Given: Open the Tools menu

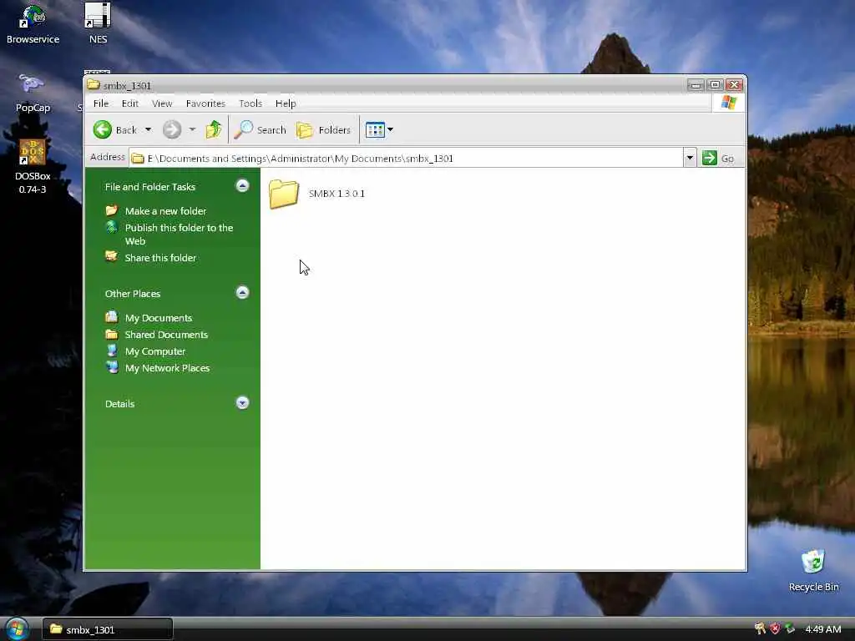Looking at the screenshot, I should click(250, 103).
